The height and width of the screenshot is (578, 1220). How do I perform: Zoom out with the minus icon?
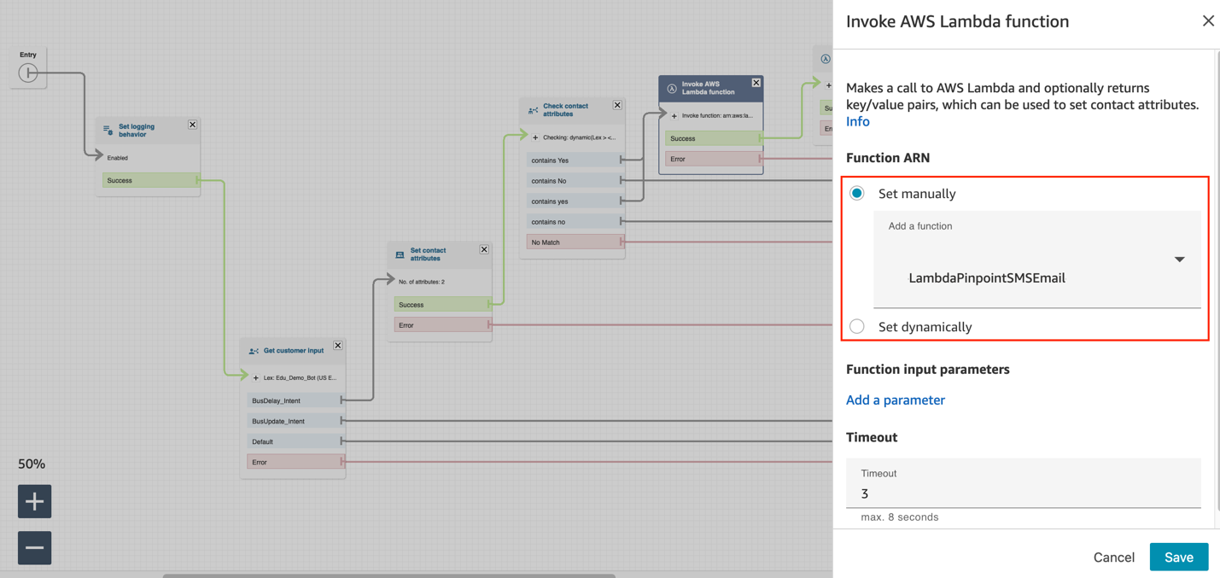tap(34, 547)
